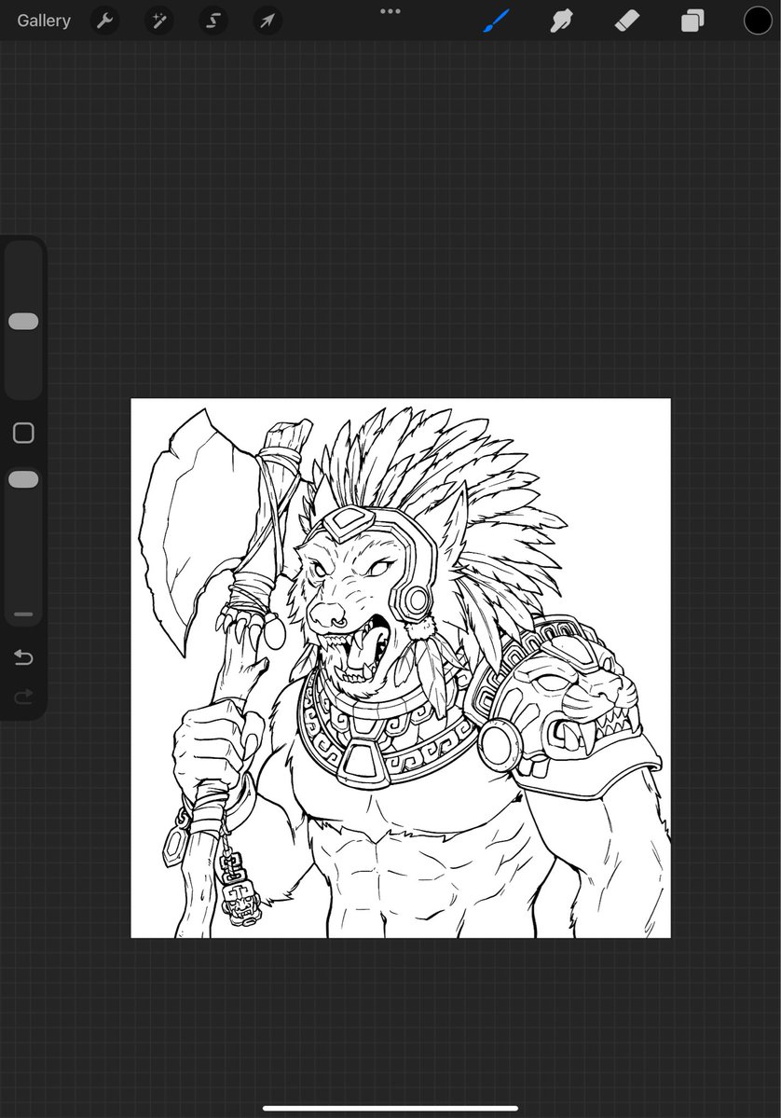Open the active color picker circle

point(758,21)
